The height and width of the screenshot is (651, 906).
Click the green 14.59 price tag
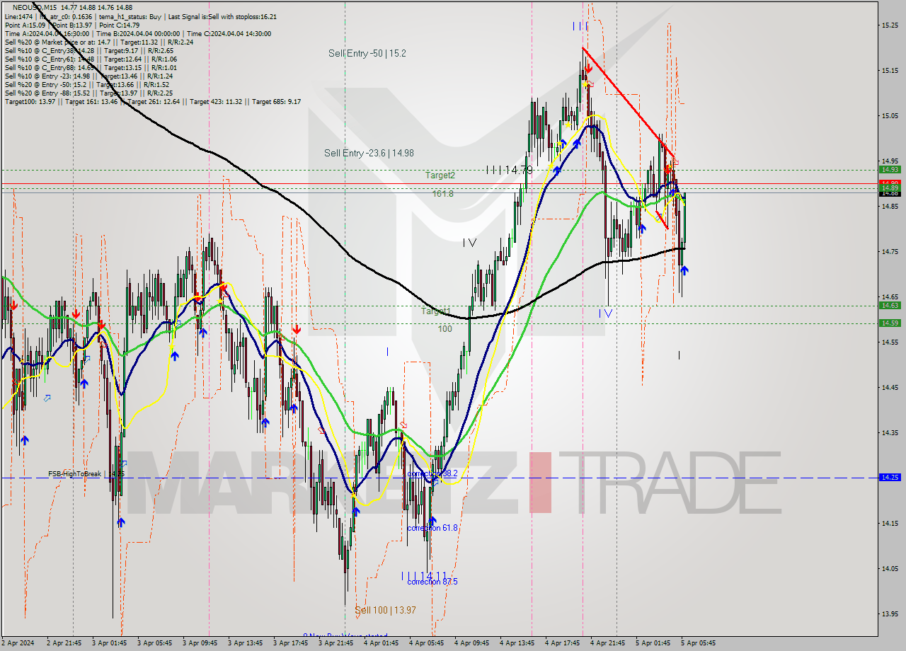point(890,323)
